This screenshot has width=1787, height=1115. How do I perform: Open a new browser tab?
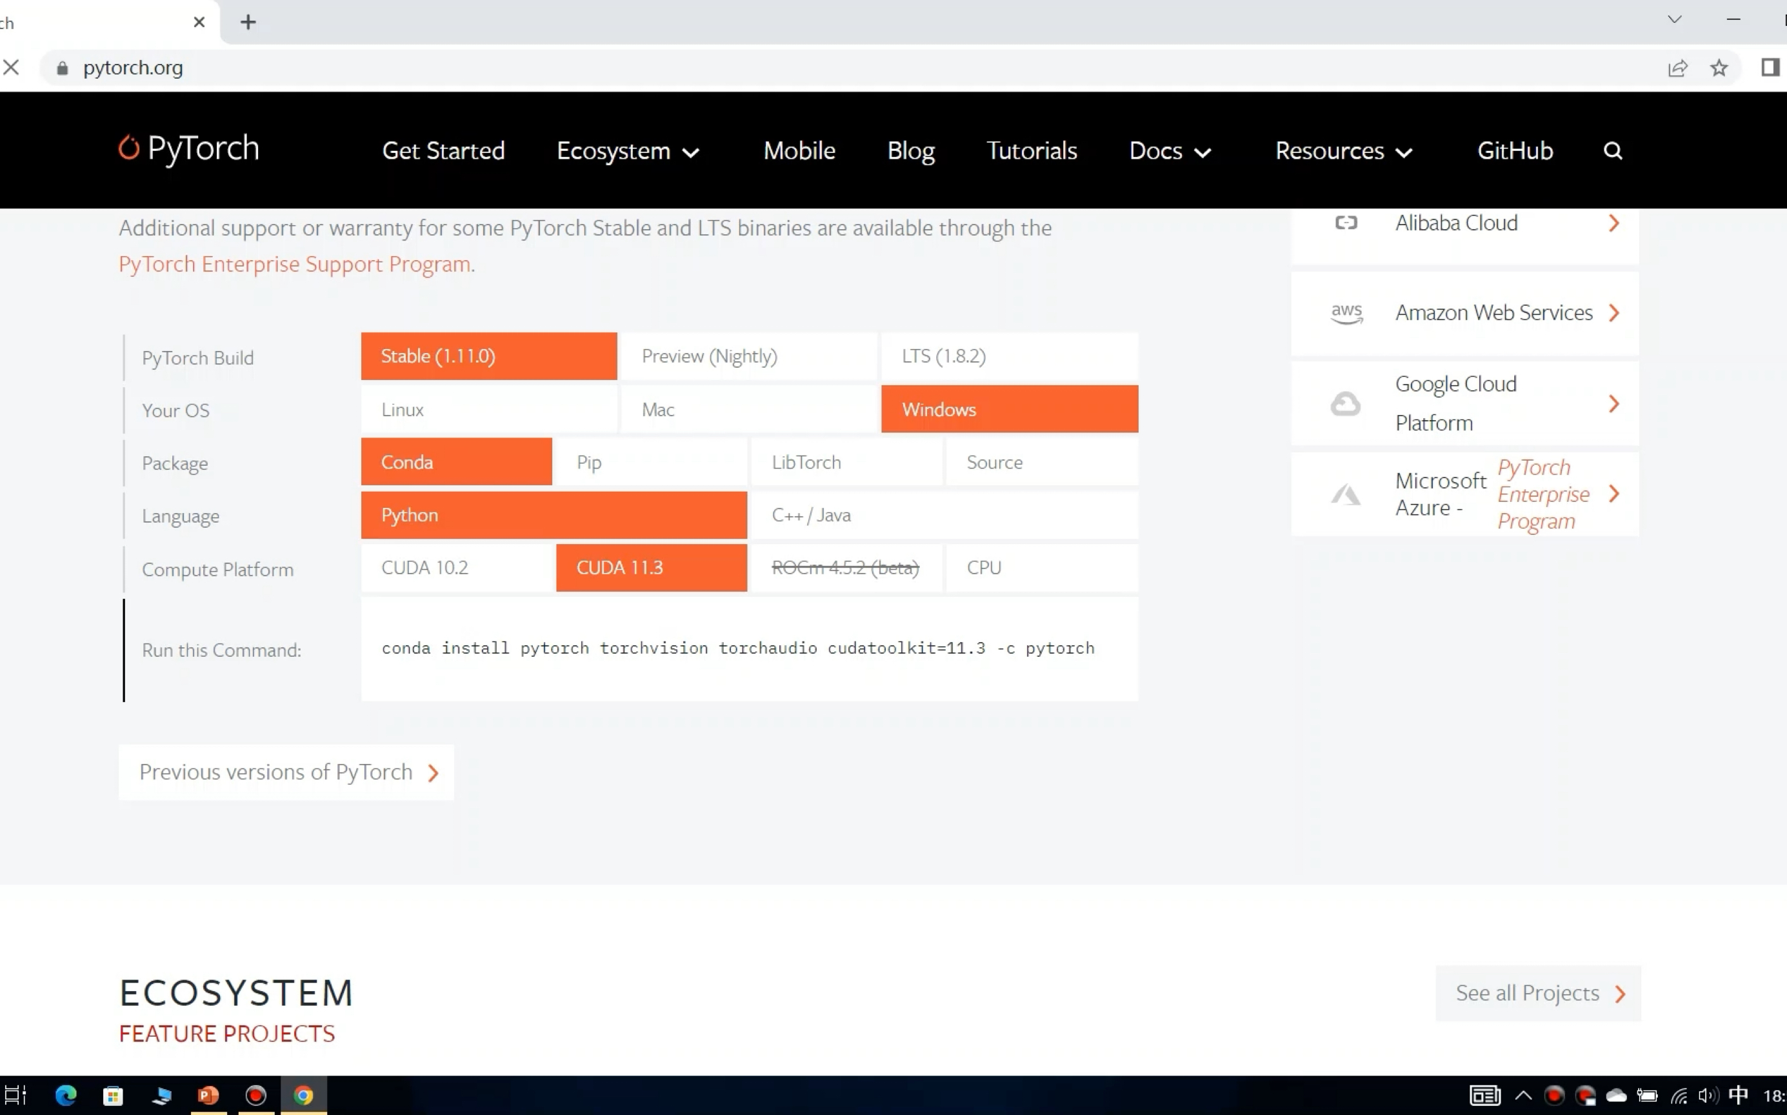click(248, 22)
